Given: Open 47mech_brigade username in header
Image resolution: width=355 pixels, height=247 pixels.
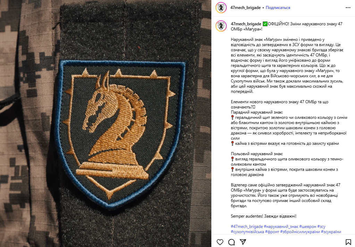Looking at the screenshot, I should 245,8.
